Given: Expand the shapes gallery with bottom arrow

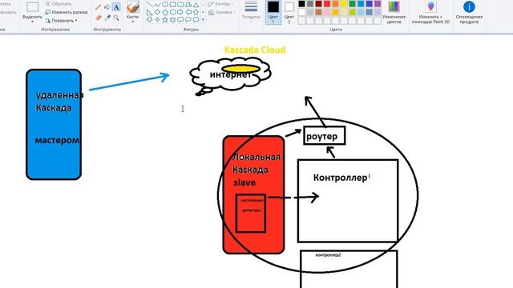Looking at the screenshot, I should 203,19.
